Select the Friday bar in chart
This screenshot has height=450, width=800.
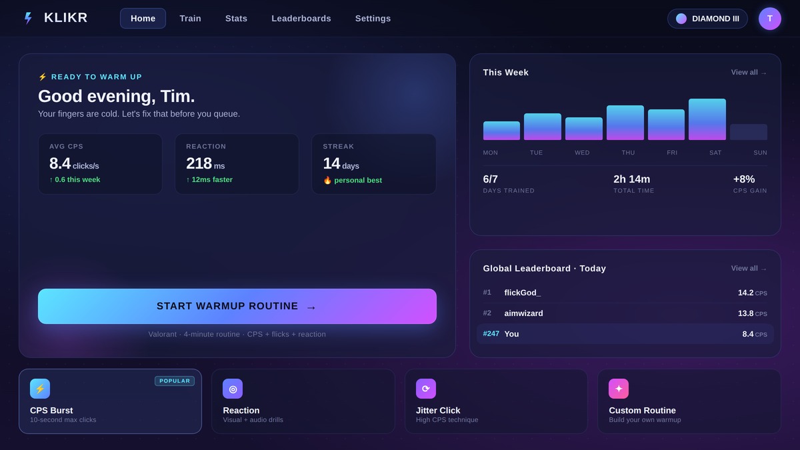click(x=666, y=125)
